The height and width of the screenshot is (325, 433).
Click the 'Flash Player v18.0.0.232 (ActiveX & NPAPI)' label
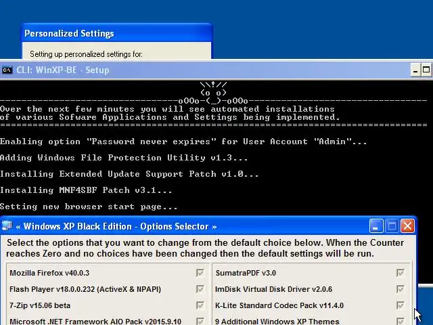tap(85, 289)
